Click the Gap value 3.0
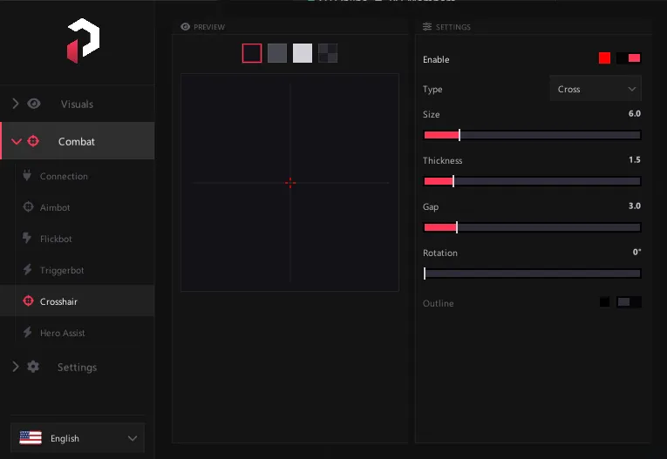This screenshot has height=459, width=667. point(634,206)
